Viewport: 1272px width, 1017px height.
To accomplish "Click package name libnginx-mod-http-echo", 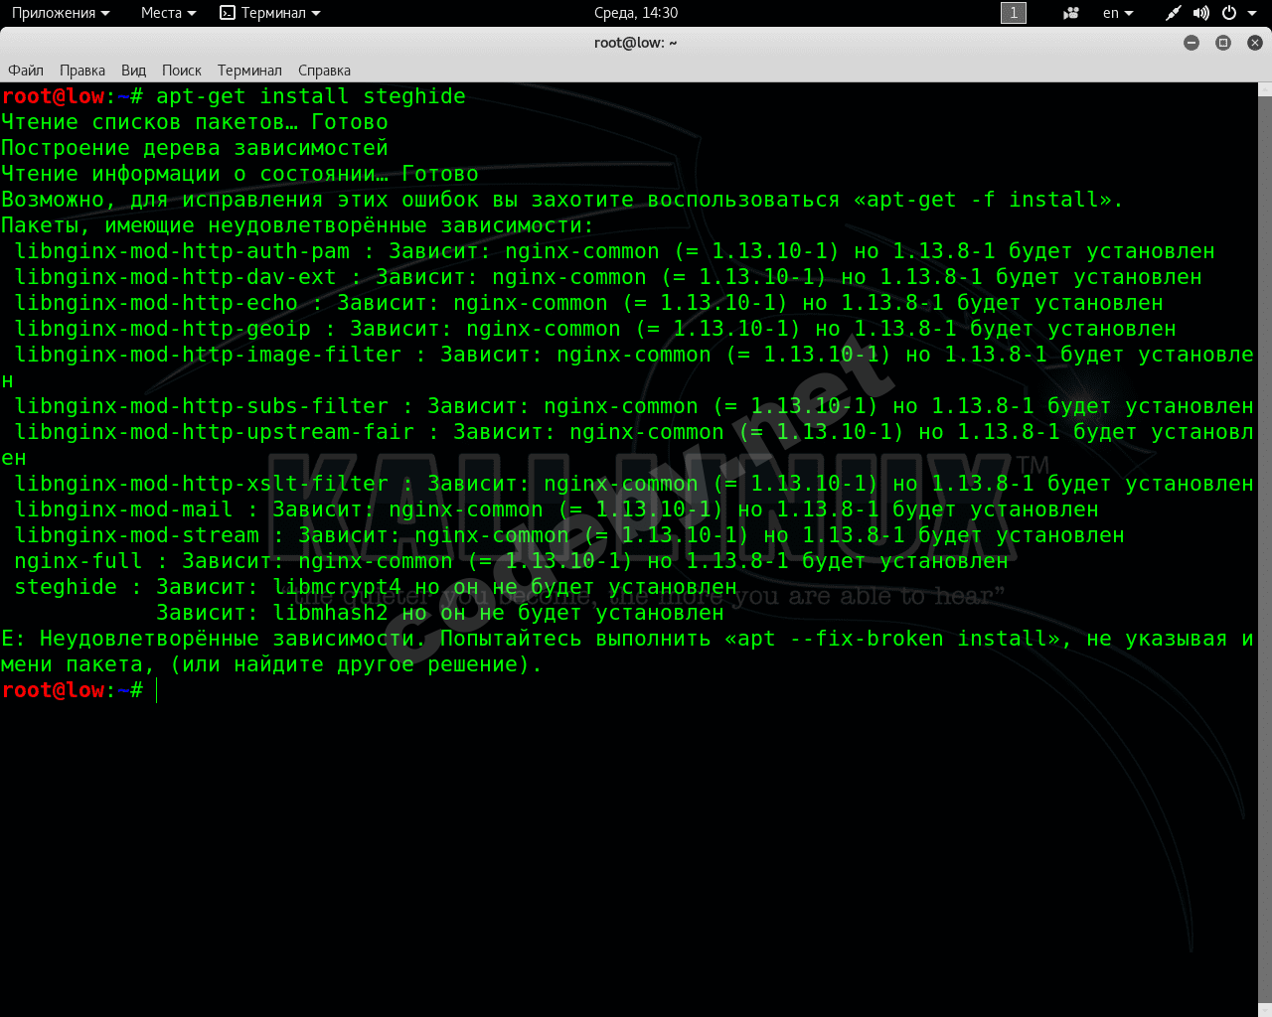I will [156, 303].
